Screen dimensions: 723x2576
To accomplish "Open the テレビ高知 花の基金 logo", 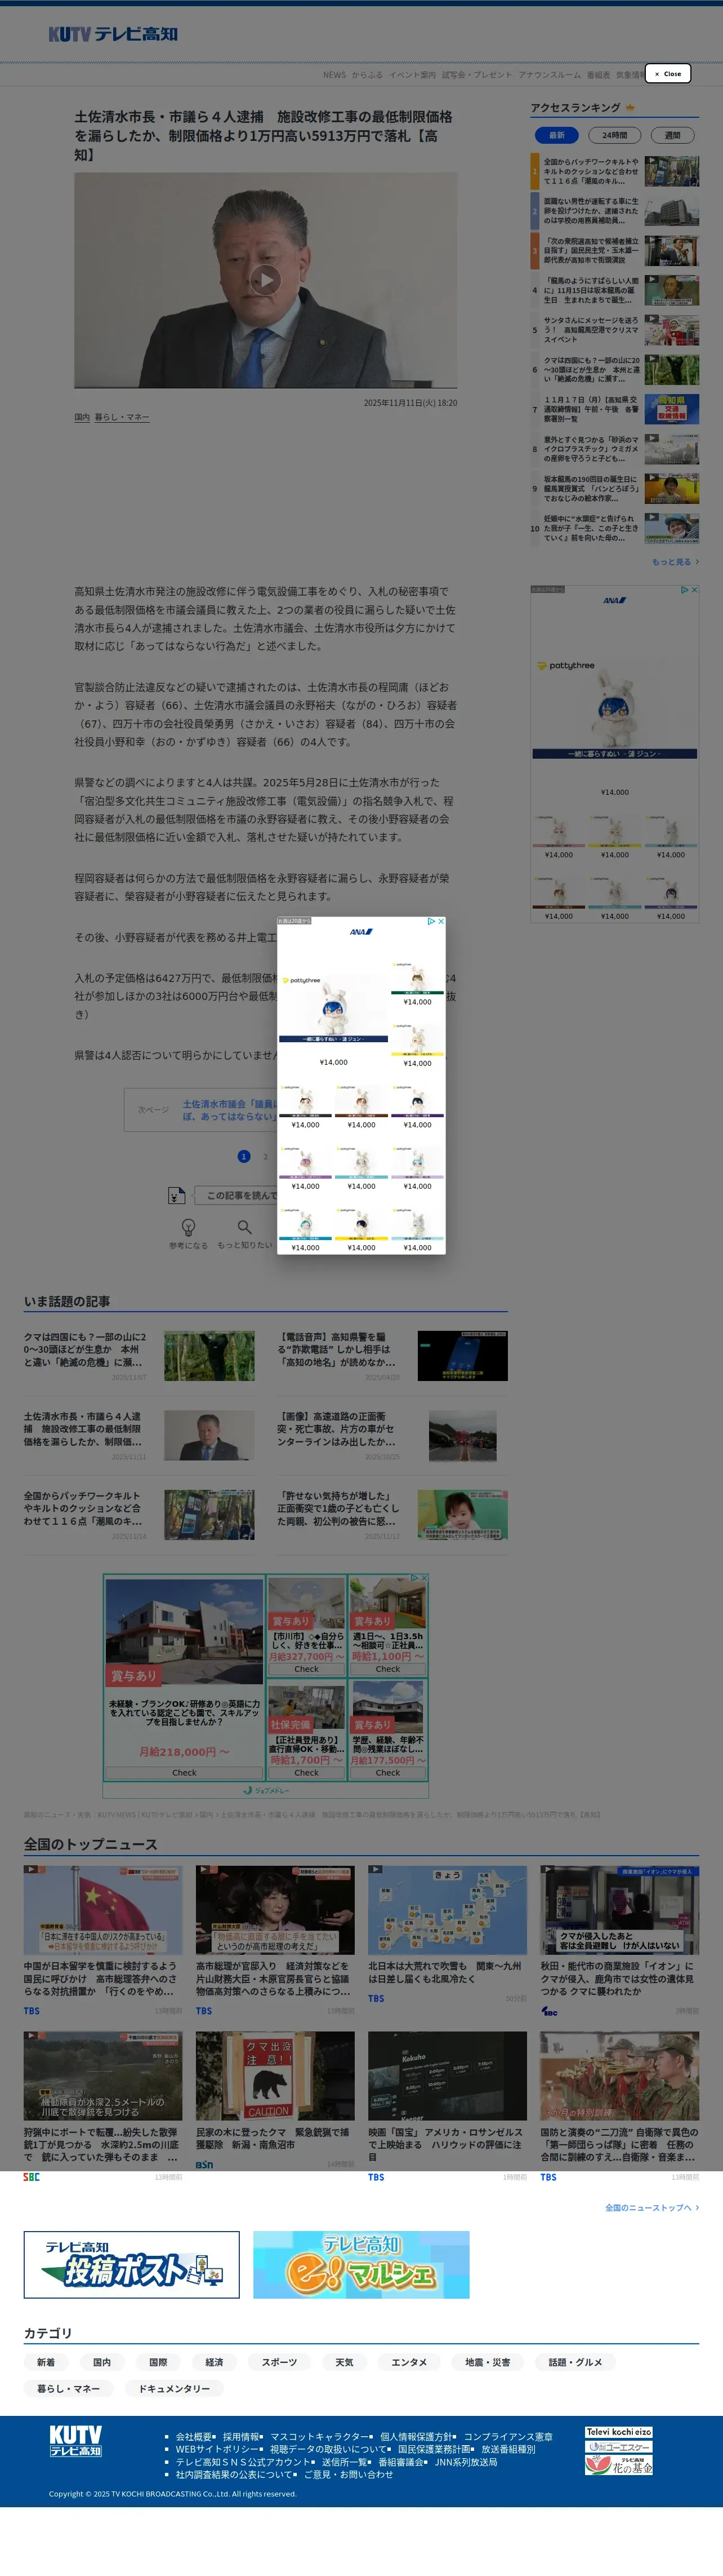I will (619, 2465).
